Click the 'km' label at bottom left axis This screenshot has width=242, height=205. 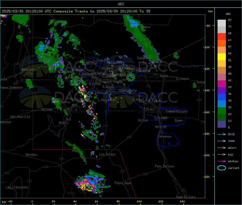pyautogui.click(x=4, y=202)
